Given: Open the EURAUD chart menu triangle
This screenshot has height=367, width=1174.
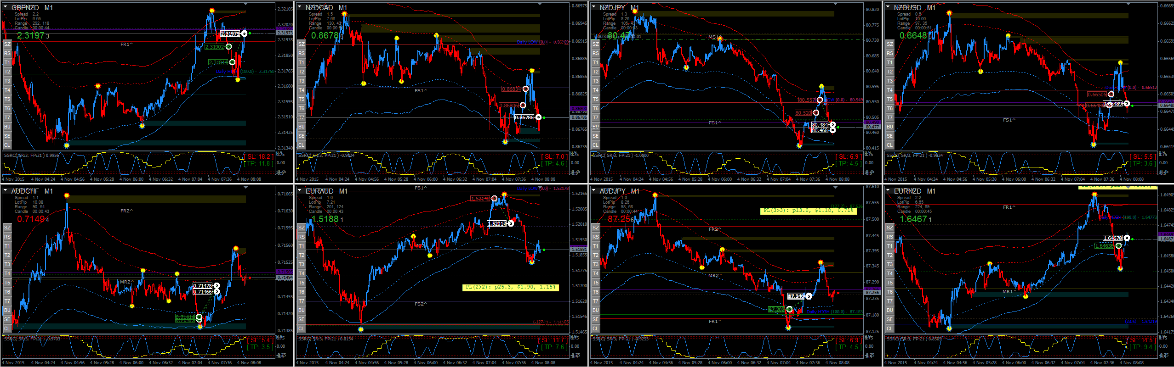Looking at the screenshot, I should click(299, 190).
